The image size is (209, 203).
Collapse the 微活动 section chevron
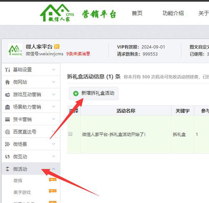click(54, 169)
